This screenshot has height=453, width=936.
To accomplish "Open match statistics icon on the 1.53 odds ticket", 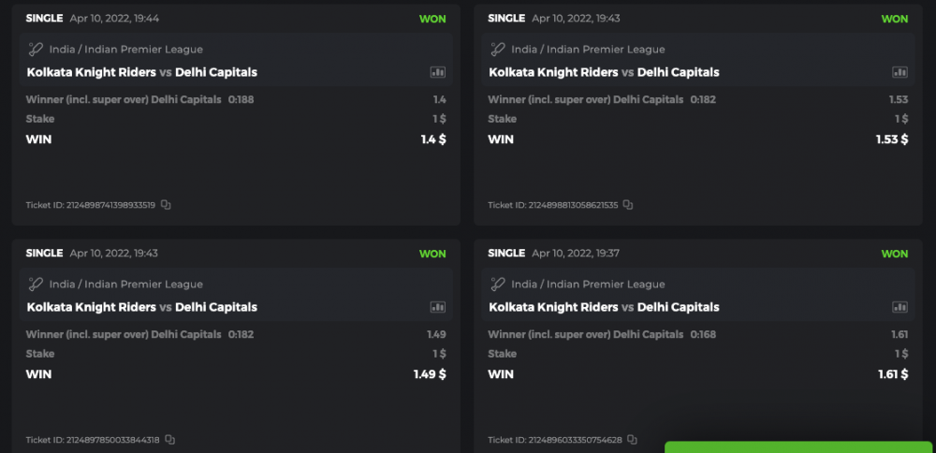I will pyautogui.click(x=899, y=72).
